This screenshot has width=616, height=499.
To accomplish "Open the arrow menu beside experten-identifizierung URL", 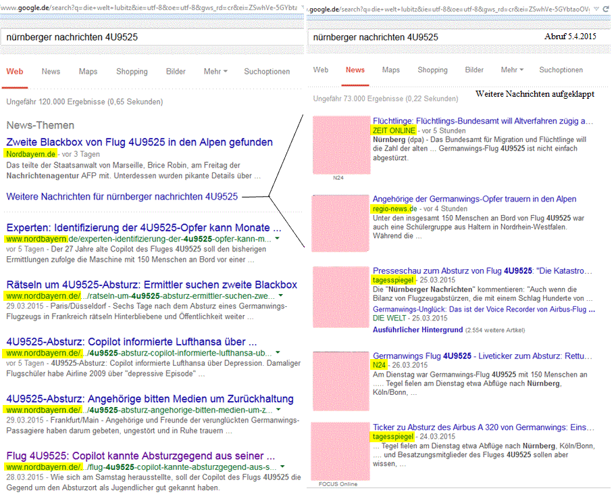I will (278, 239).
